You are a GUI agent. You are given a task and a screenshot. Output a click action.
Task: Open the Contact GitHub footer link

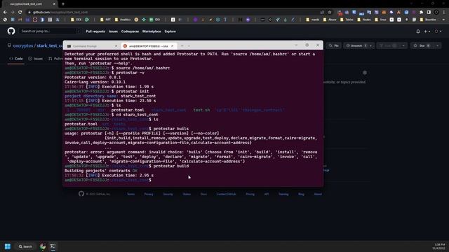coord(226,194)
